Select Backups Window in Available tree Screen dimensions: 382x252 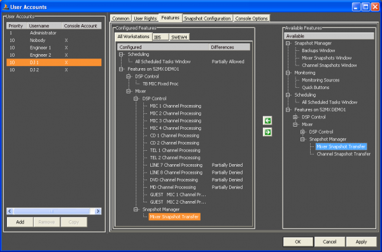318,51
